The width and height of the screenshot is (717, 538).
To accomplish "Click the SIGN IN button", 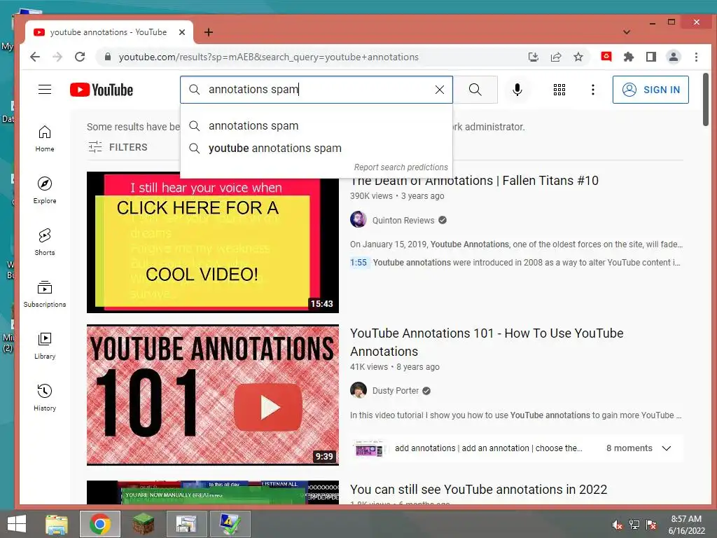I will [650, 90].
